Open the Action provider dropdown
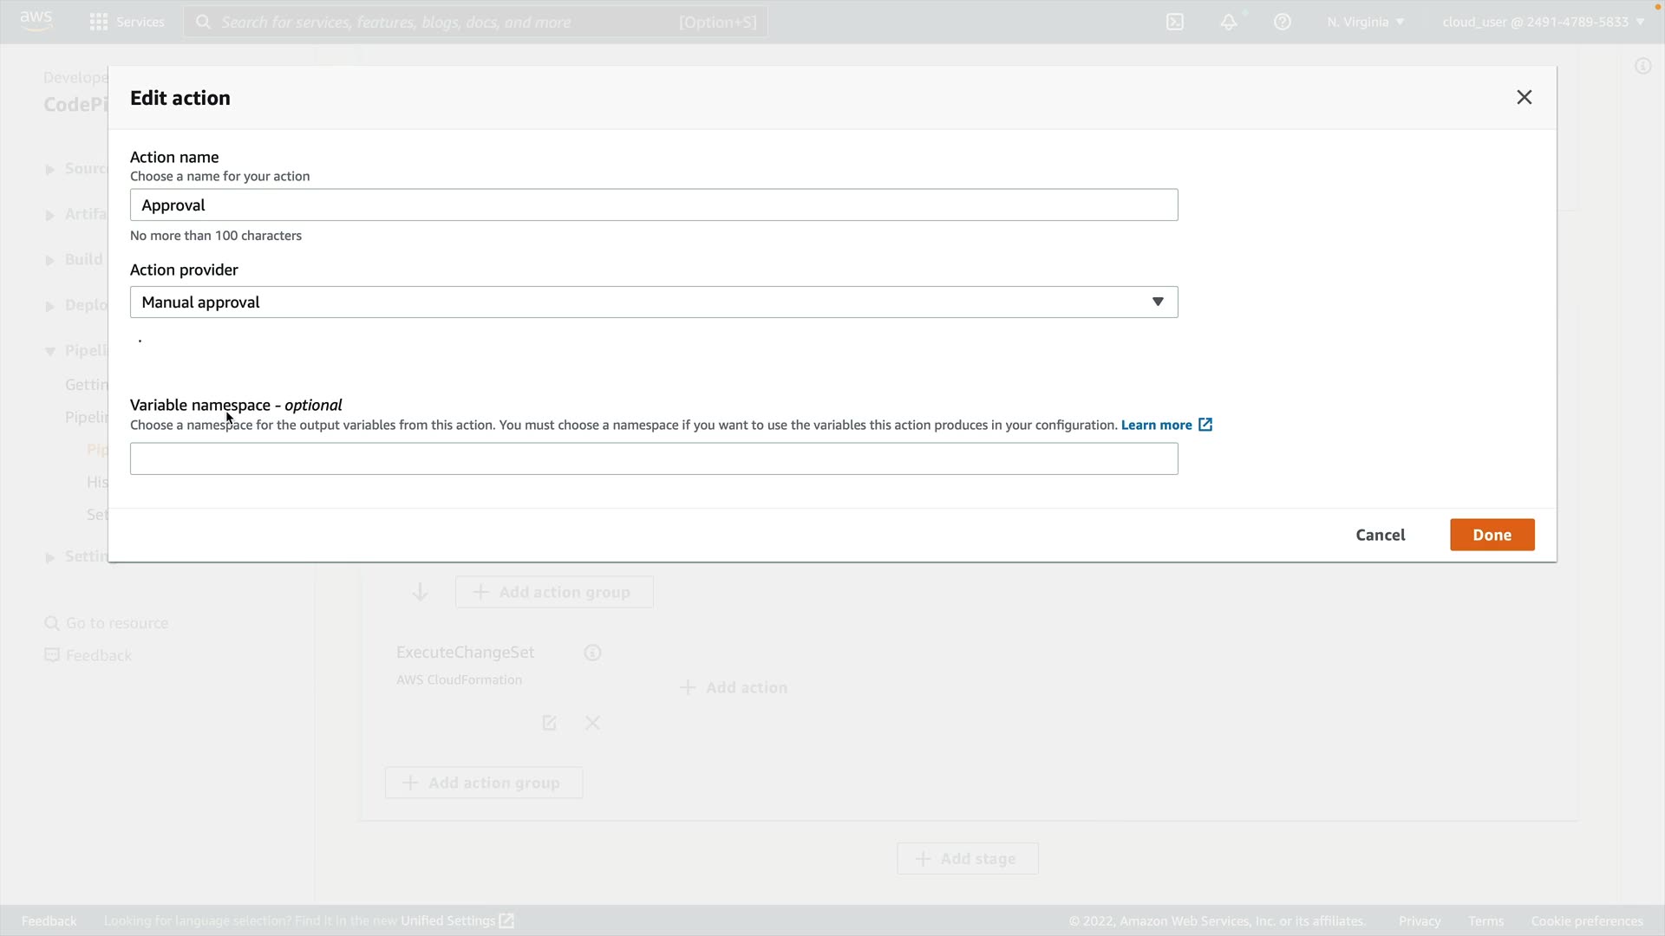The image size is (1665, 936). point(654,302)
